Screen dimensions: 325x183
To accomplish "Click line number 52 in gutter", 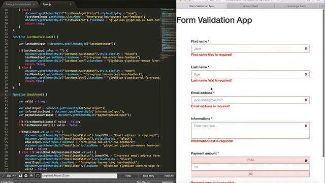I will [6, 132].
